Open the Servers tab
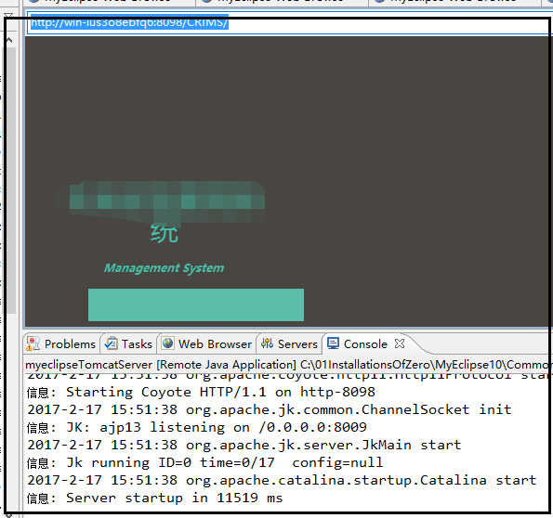This screenshot has width=553, height=518. point(290,343)
